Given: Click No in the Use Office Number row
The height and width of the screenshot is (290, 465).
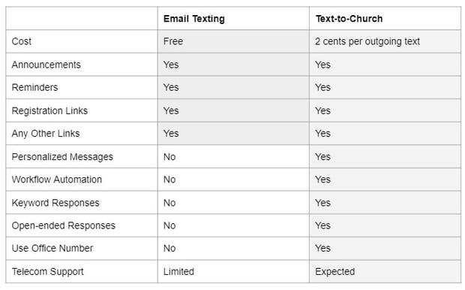Looking at the screenshot, I should (x=169, y=248).
